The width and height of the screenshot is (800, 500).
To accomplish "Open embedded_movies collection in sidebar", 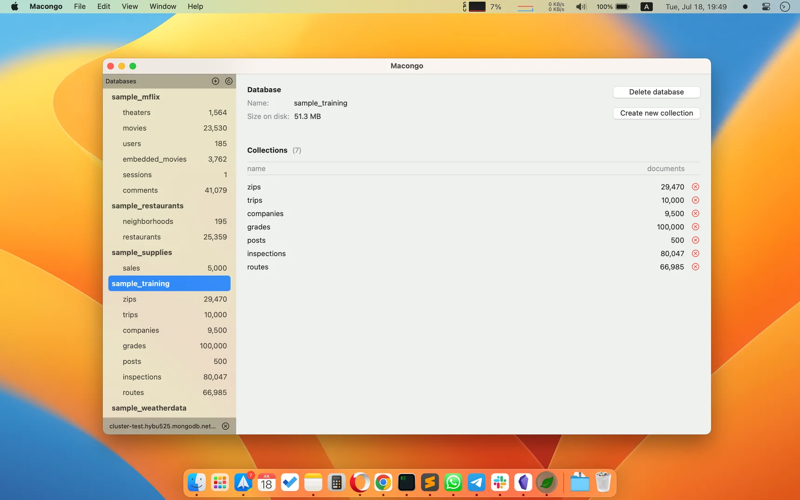I will [169, 159].
